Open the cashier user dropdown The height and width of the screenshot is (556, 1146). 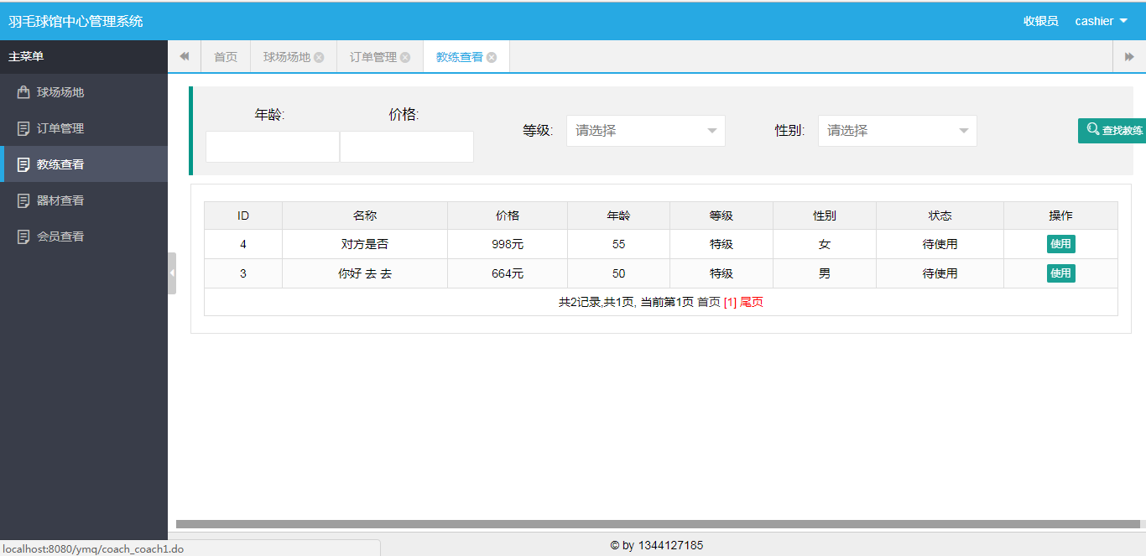point(1102,21)
